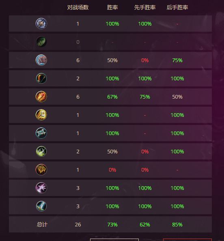Sort by 对战场数 column header
224x241 pixels.
tap(78, 7)
